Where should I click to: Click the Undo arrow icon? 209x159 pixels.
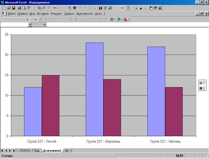coord(55,8)
